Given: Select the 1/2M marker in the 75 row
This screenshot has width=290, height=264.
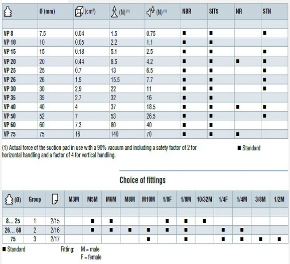Looking at the screenshot, I should [x=279, y=239].
